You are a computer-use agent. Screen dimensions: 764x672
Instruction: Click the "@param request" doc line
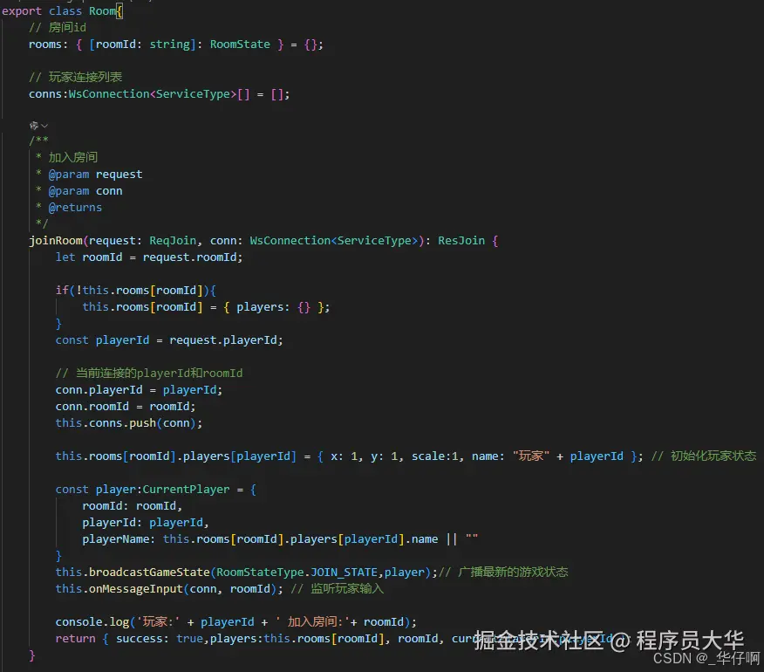(x=96, y=174)
